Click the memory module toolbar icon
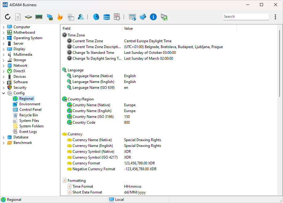283x203 pixels. (x=39, y=17)
